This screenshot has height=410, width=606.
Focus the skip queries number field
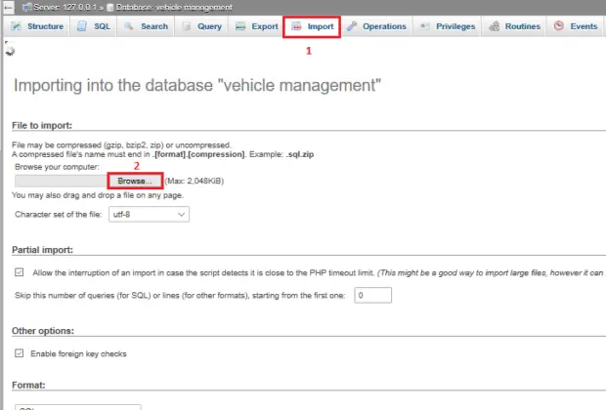(373, 296)
